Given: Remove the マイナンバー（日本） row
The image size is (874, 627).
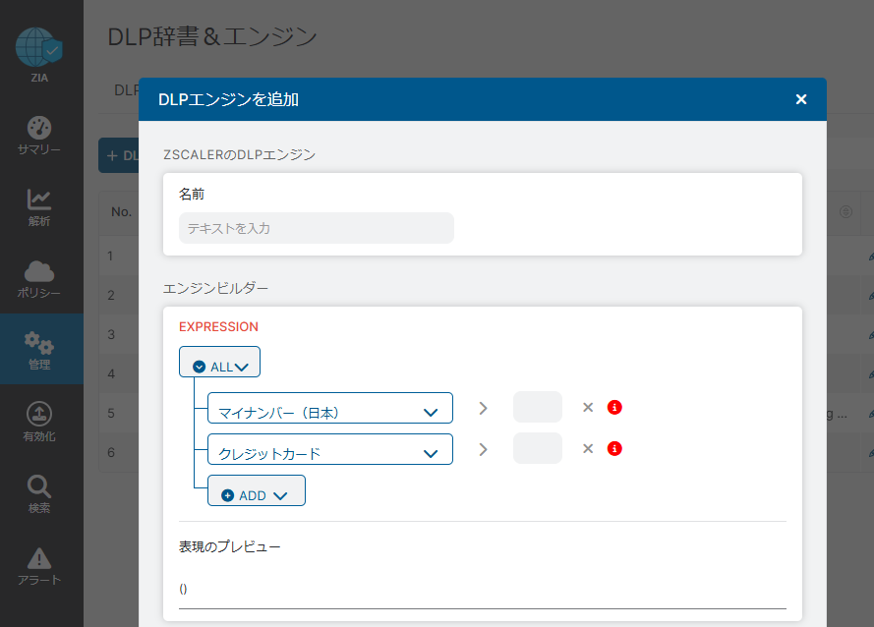Looking at the screenshot, I should pos(588,408).
